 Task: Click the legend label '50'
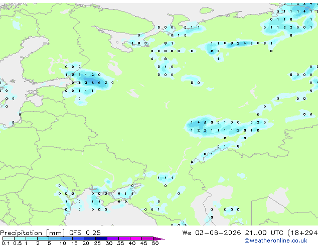coord(155,243)
